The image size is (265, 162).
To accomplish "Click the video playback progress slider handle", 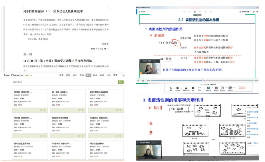I will [202, 81].
